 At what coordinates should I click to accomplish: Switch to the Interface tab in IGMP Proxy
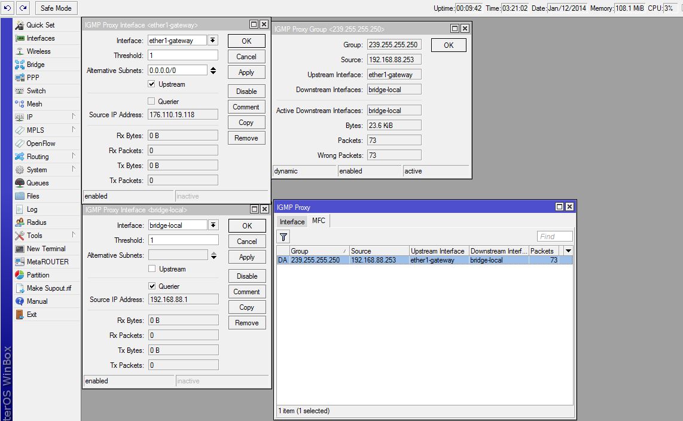tap(292, 222)
